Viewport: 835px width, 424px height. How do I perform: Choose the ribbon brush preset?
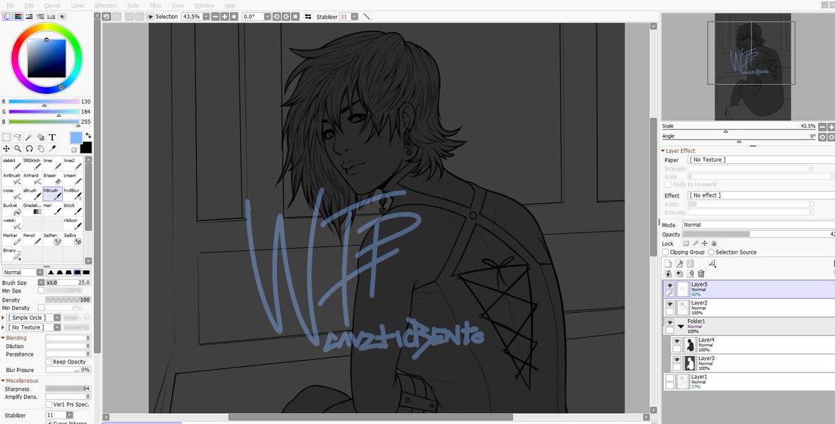point(72,223)
